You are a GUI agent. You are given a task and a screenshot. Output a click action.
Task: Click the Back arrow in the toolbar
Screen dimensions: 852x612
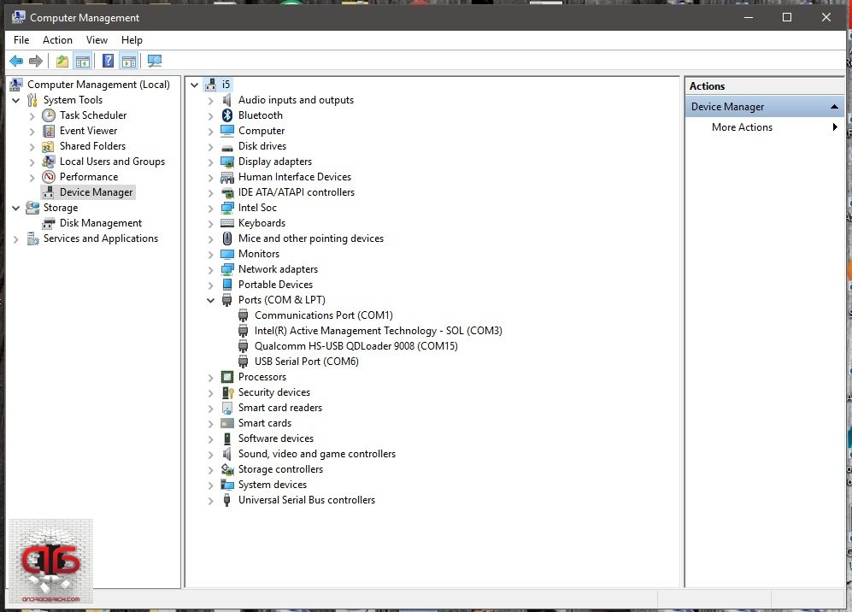(x=16, y=61)
